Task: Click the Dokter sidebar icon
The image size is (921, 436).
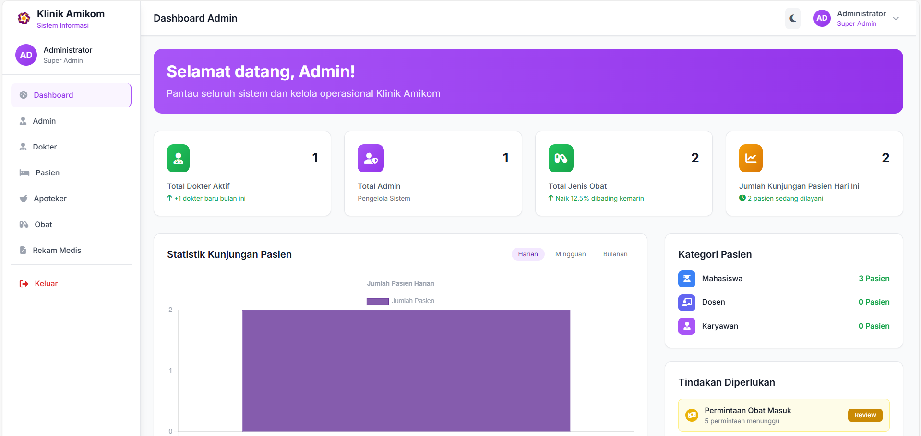Action: click(x=23, y=147)
